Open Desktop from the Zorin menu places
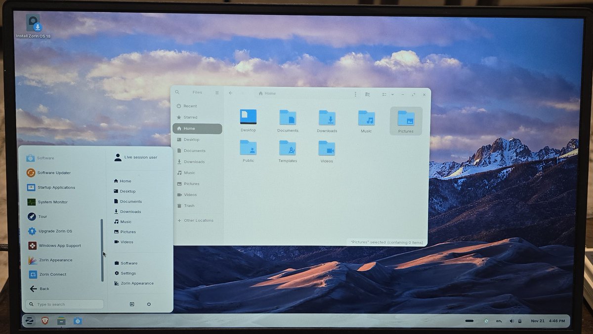 pyautogui.click(x=125, y=191)
